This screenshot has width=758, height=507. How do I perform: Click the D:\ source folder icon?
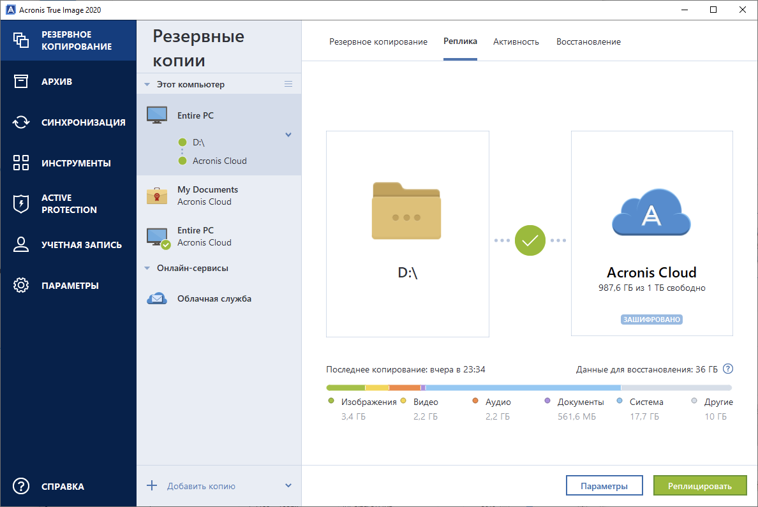click(406, 210)
